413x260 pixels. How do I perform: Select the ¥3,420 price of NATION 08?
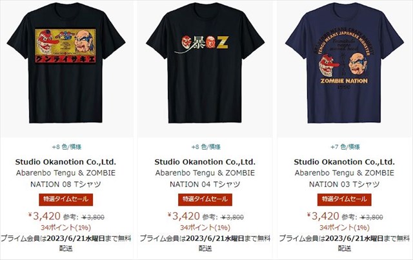[45, 216]
